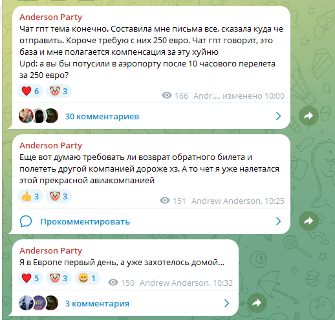Click the forward arrow beside the Europe first day post
This screenshot has width=335, height=320.
(257, 303)
